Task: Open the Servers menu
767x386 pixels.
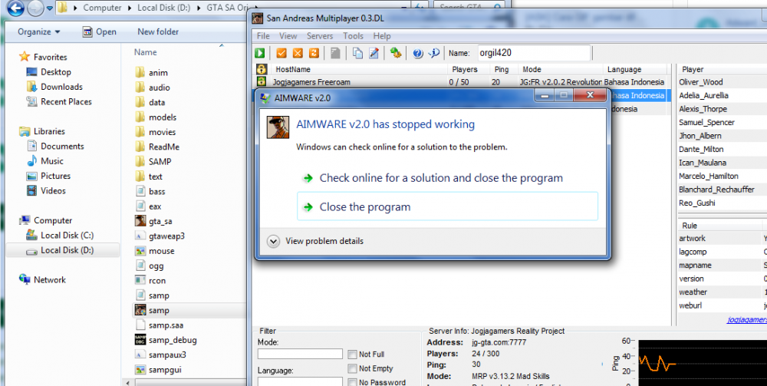Action: pyautogui.click(x=320, y=36)
